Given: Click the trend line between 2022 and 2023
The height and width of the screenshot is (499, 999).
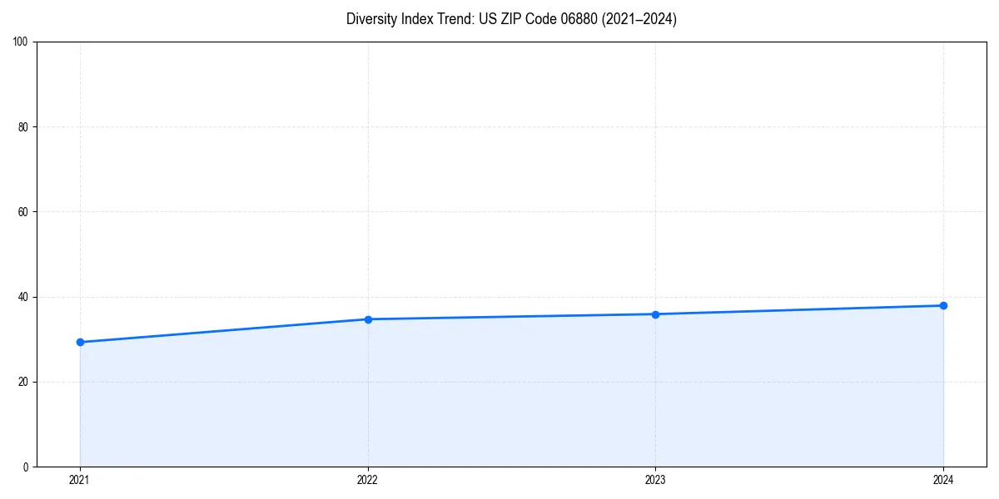Looking at the screenshot, I should pos(511,316).
